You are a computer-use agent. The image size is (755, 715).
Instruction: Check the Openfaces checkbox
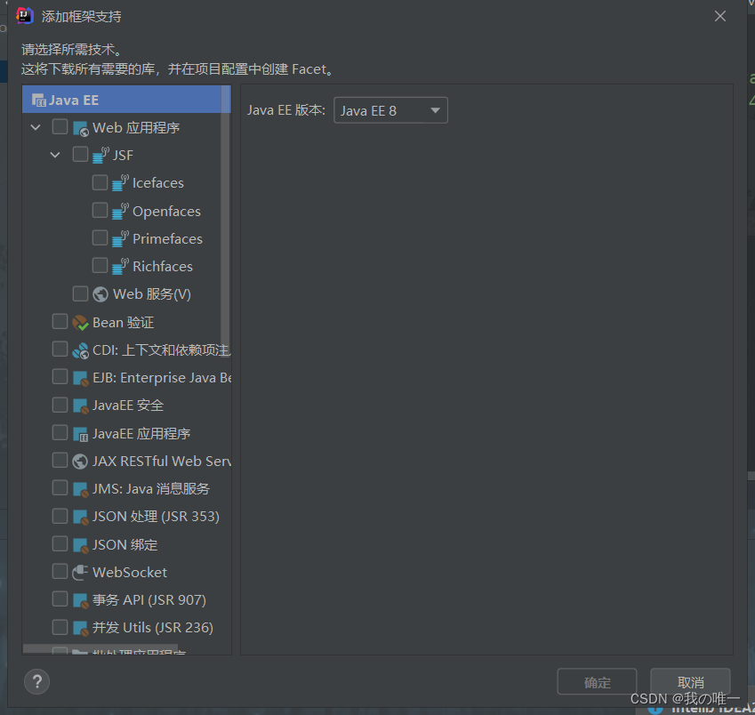pyautogui.click(x=100, y=210)
